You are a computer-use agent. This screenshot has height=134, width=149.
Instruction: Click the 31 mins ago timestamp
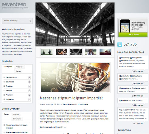pos(139,71)
